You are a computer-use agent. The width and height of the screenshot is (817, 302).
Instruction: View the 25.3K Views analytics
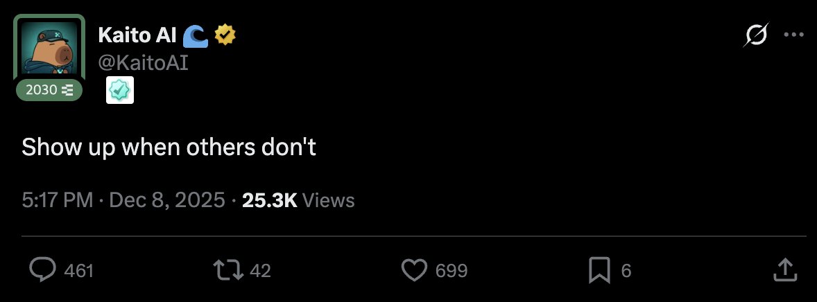(298, 200)
